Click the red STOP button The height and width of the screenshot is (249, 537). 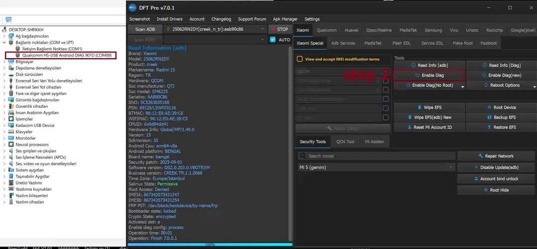(280, 29)
